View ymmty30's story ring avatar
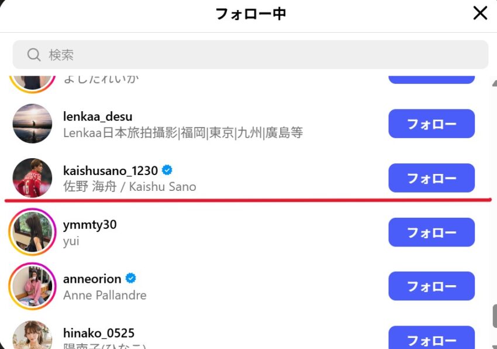The width and height of the screenshot is (497, 349). (x=32, y=232)
